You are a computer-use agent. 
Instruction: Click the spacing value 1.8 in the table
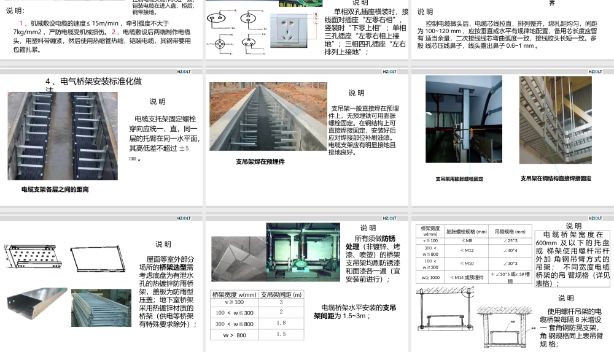tap(281, 323)
